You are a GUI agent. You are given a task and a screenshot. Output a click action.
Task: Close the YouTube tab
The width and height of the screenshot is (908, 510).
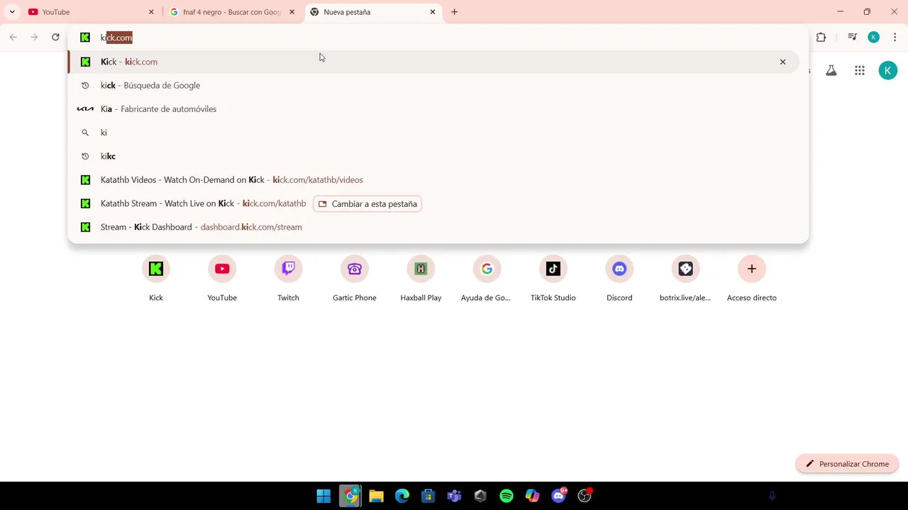point(151,12)
